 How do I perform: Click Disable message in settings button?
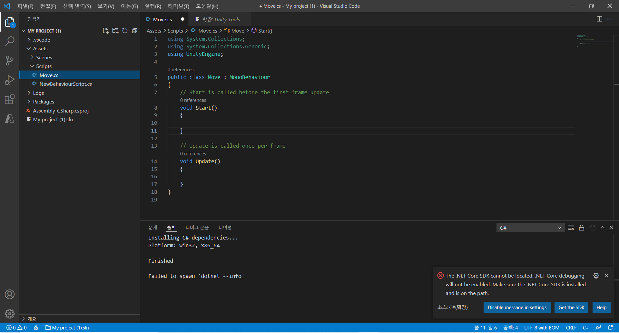517,308
